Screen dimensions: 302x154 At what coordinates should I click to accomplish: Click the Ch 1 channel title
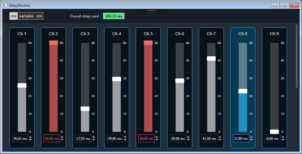pos(22,34)
